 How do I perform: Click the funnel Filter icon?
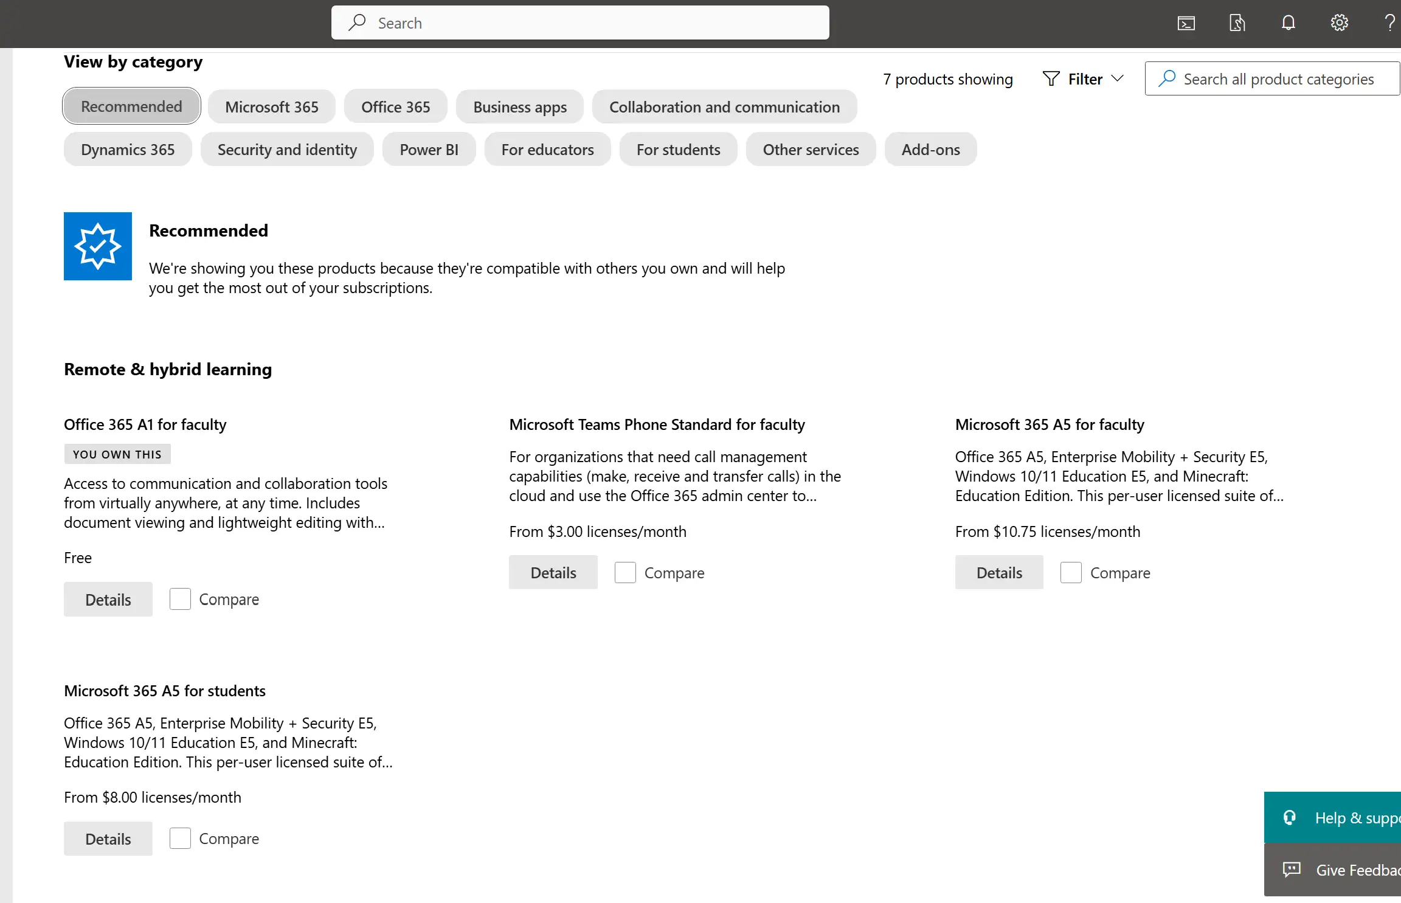(1051, 78)
